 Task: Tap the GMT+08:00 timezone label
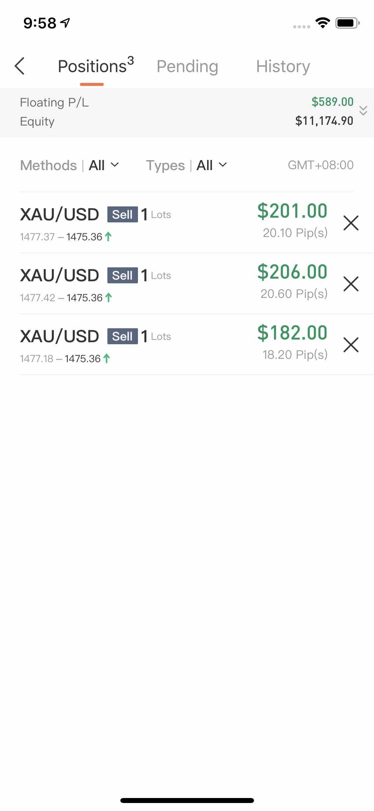click(320, 165)
